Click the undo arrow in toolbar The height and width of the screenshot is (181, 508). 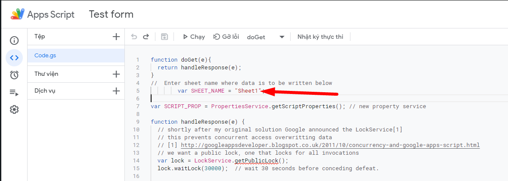coord(134,37)
